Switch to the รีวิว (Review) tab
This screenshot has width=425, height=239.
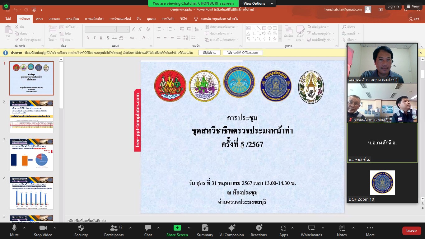(x=139, y=19)
